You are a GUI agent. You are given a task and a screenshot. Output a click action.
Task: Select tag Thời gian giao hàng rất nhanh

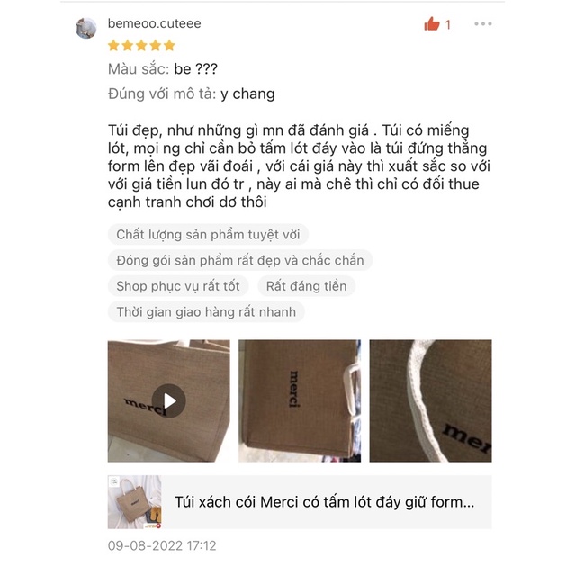[x=206, y=312]
